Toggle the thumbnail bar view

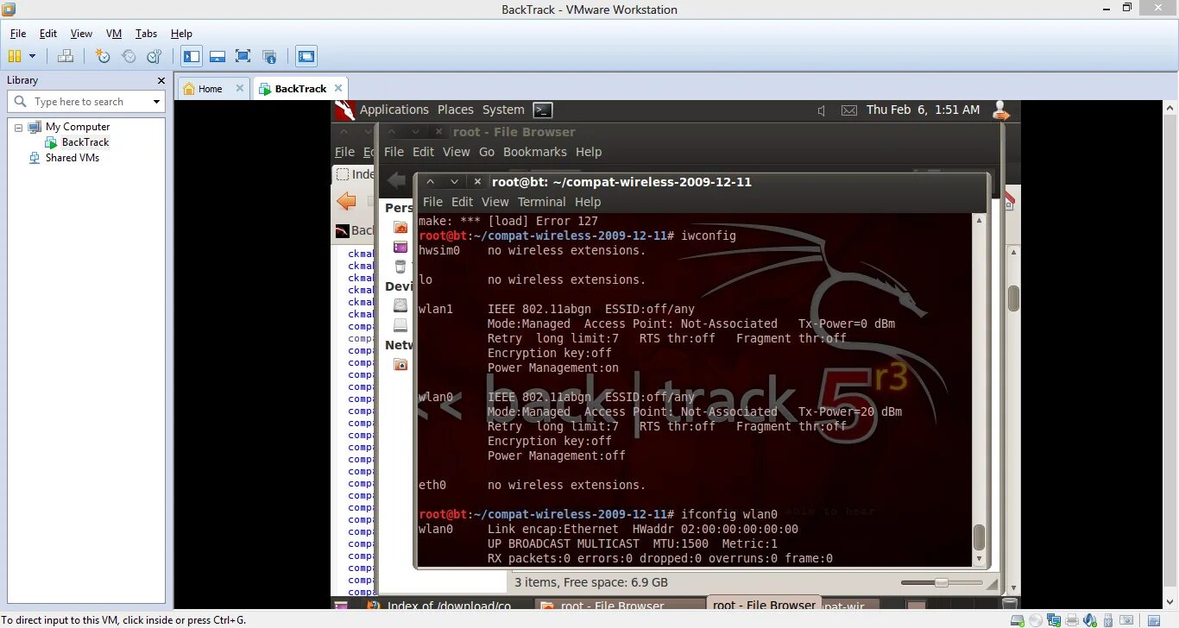[218, 56]
